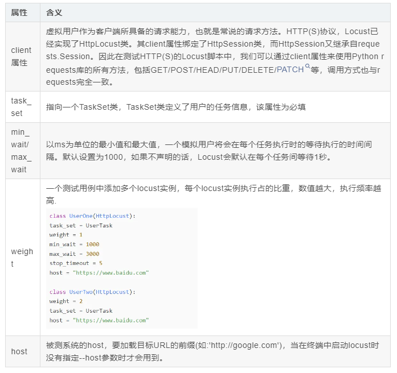Click the min_wait description mentioning 1000
397x373 pixels.
[209, 151]
